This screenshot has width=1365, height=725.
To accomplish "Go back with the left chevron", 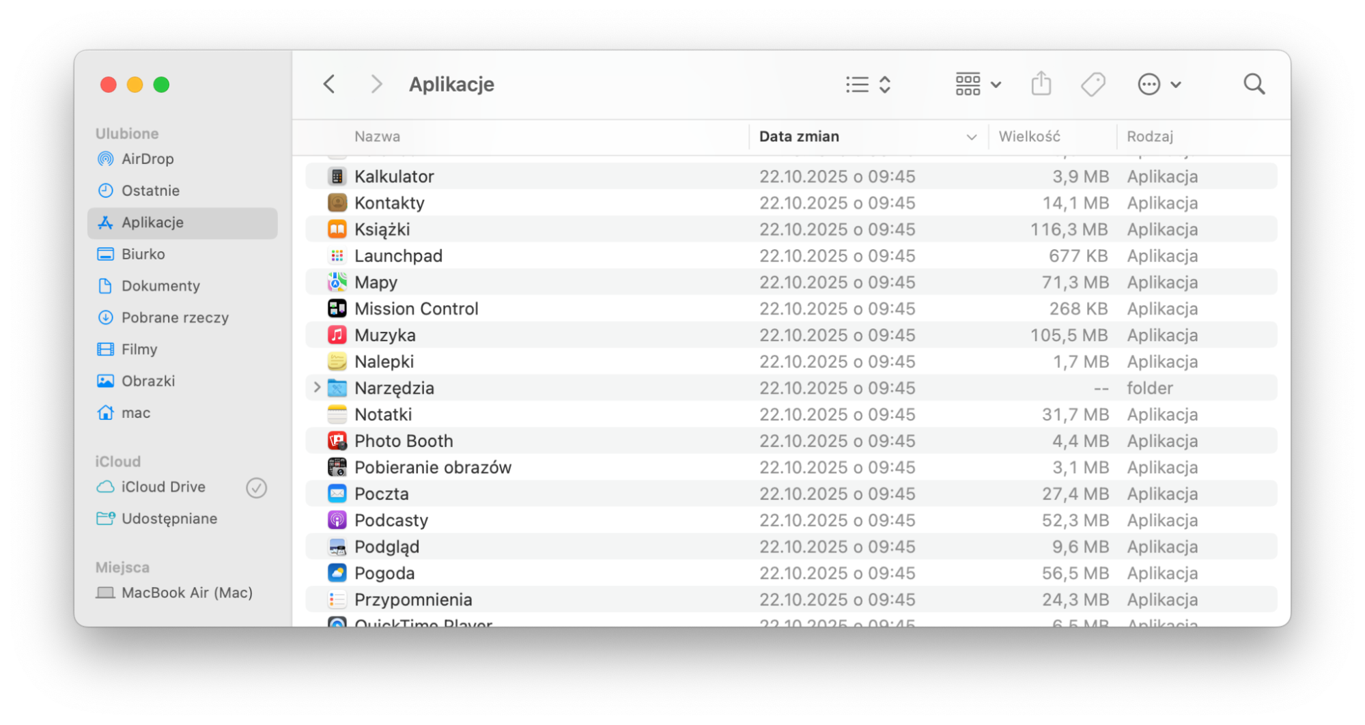I will [x=329, y=85].
